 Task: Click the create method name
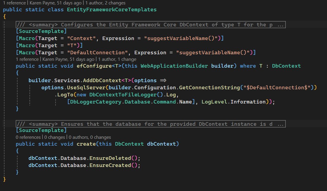click(86, 144)
